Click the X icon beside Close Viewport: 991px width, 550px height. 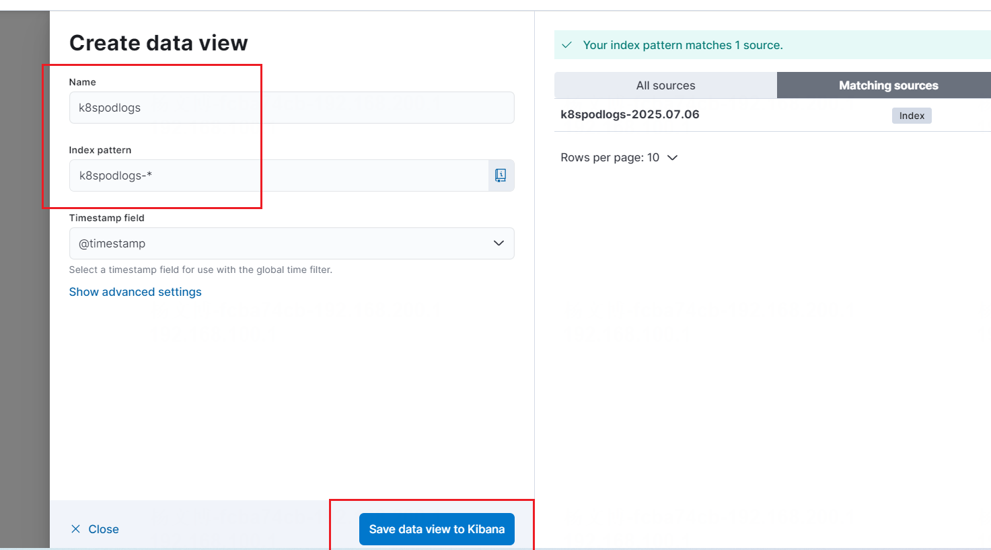[76, 529]
